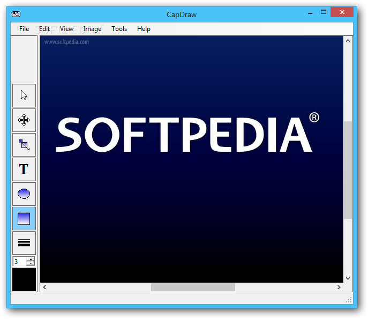Pick the ellipse shape tool
This screenshot has height=319, width=368.
(x=24, y=194)
